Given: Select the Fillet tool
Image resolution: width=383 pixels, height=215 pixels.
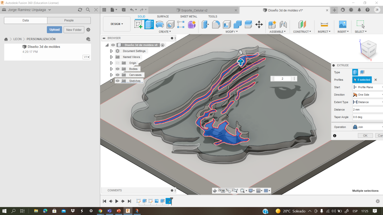Looking at the screenshot, I should 216,25.
